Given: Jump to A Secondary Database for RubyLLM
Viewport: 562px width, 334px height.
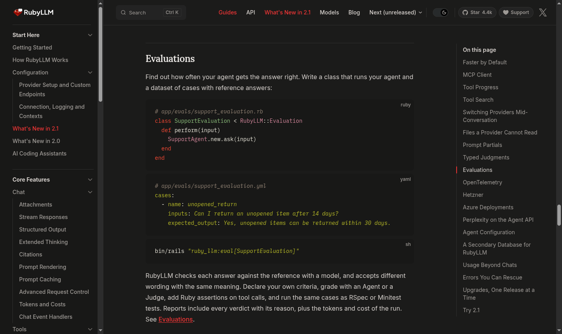Looking at the screenshot, I should pyautogui.click(x=497, y=249).
